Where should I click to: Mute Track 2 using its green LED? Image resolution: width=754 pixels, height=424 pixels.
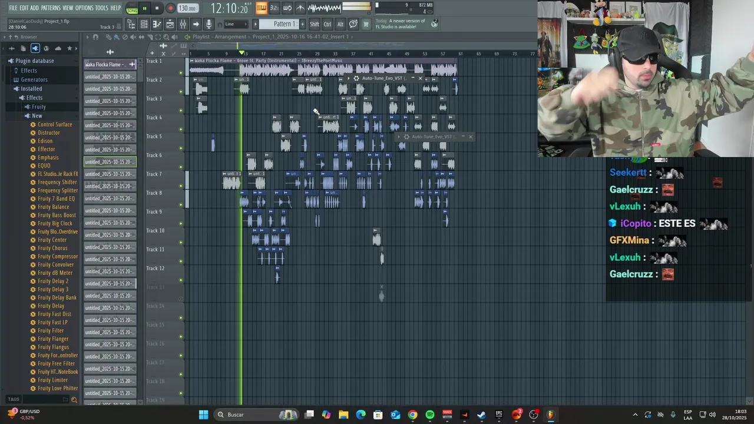point(181,92)
